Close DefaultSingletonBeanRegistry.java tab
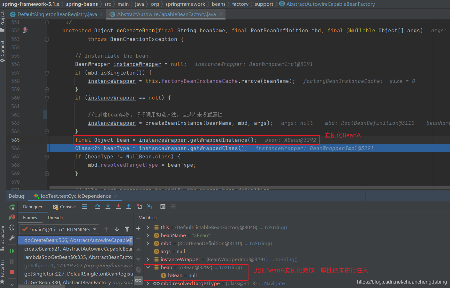450x288 pixels. pyautogui.click(x=102, y=14)
